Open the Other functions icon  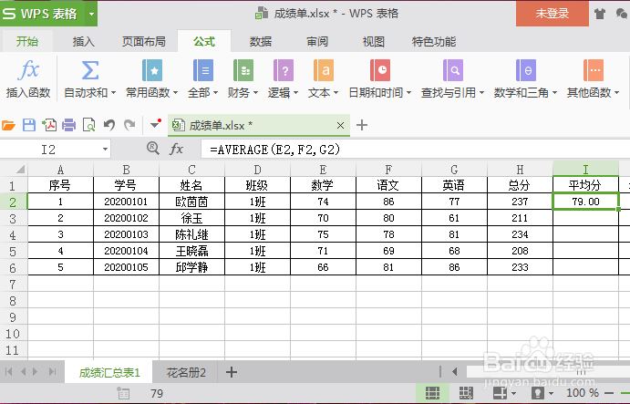click(x=594, y=70)
